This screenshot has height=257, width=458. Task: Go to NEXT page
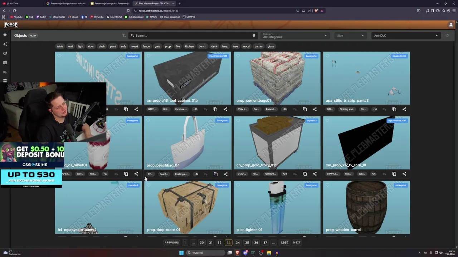click(x=297, y=243)
